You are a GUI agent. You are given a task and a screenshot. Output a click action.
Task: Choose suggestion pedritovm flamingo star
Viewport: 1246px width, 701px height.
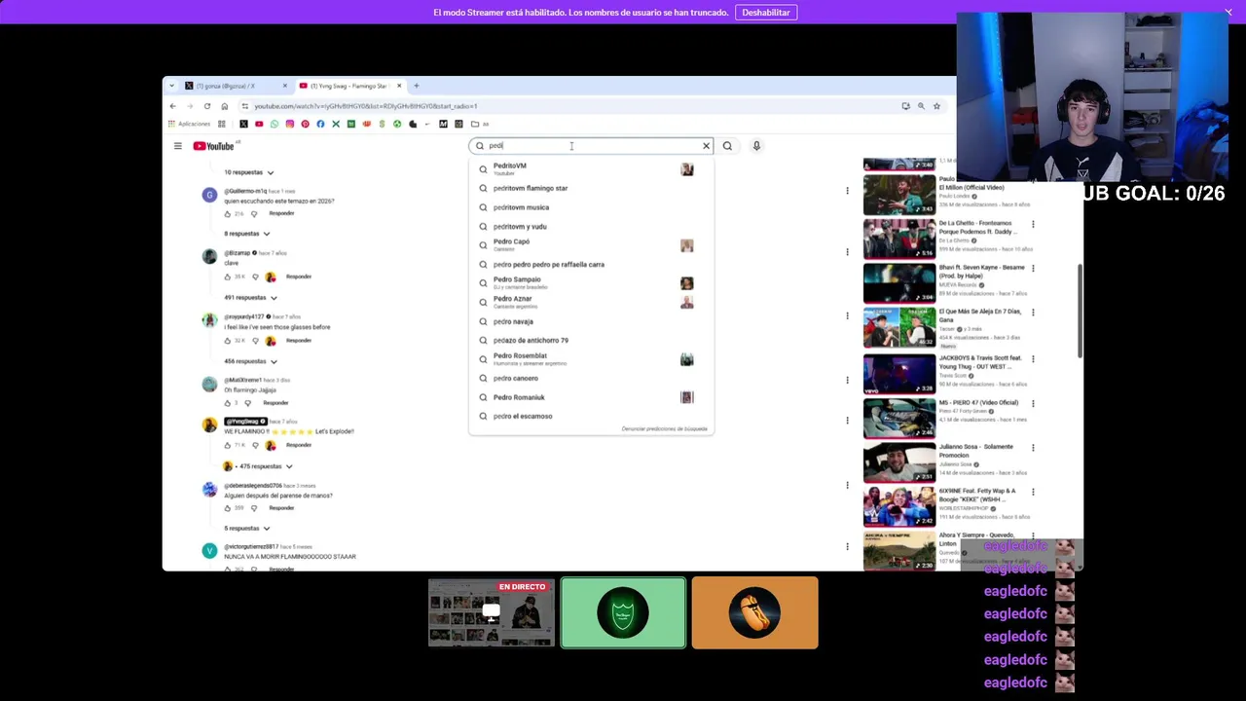pyautogui.click(x=591, y=188)
